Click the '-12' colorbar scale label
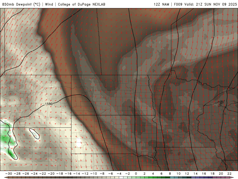Viewport: 238px width, 179px height. point(85,174)
